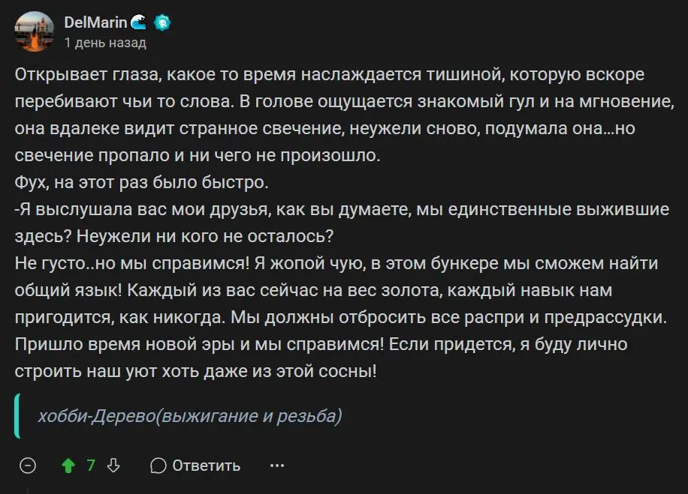Open the DelMarin username link
This screenshot has height=494, width=688.
pyautogui.click(x=95, y=23)
